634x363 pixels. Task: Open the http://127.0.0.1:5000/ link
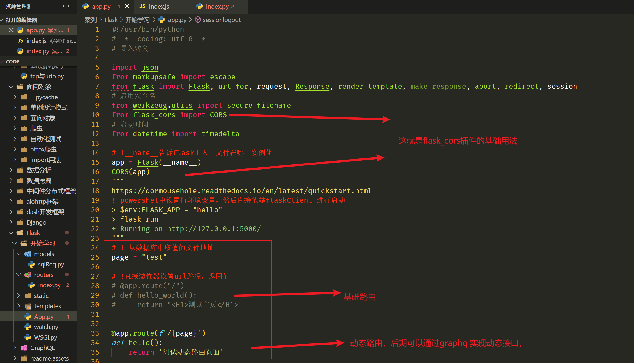point(214,229)
